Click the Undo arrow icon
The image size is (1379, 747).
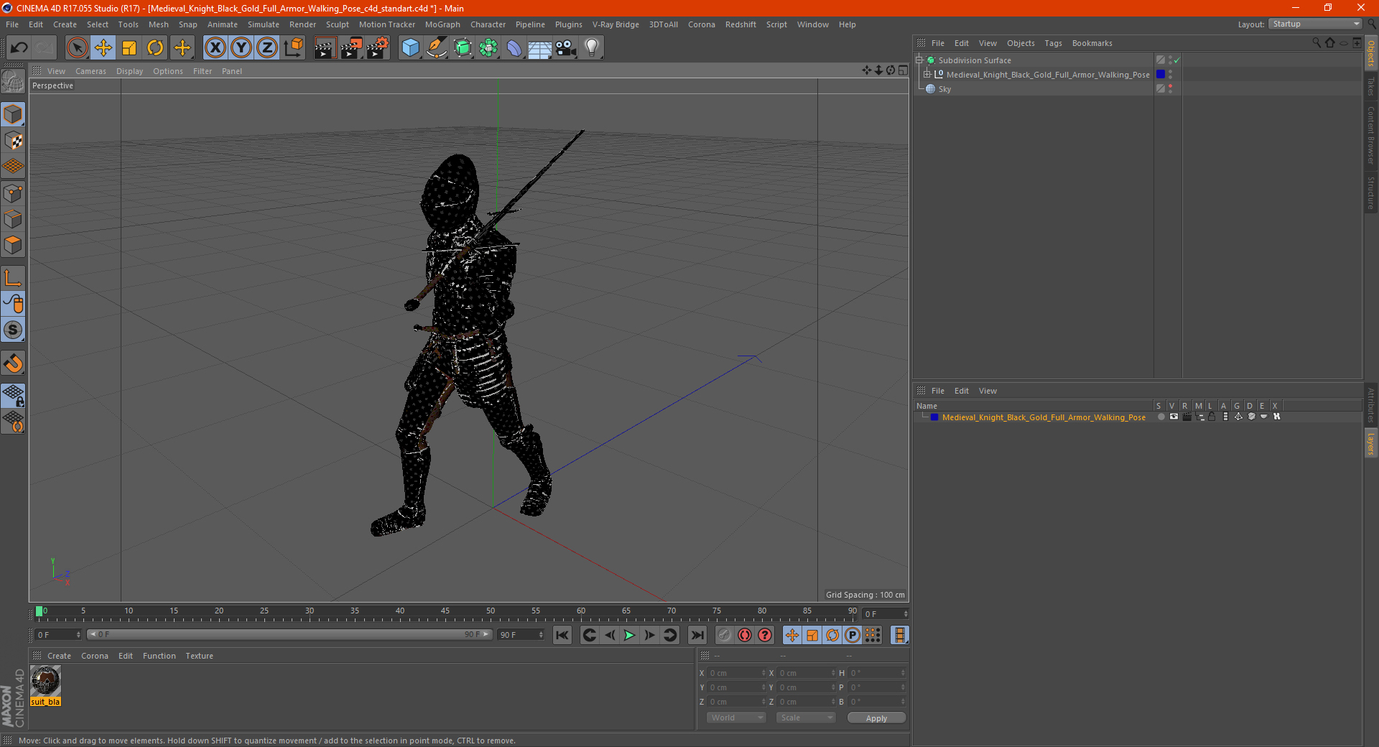(x=19, y=48)
